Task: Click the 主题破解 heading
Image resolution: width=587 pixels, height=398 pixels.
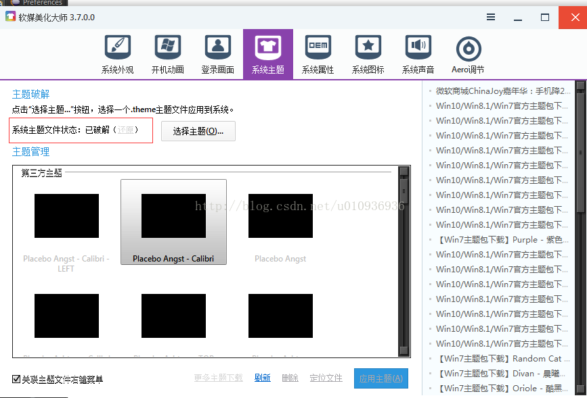Action: 30,94
